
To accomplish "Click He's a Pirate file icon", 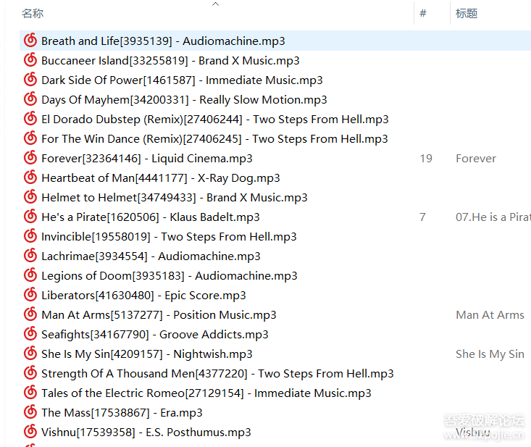I will (x=30, y=217).
